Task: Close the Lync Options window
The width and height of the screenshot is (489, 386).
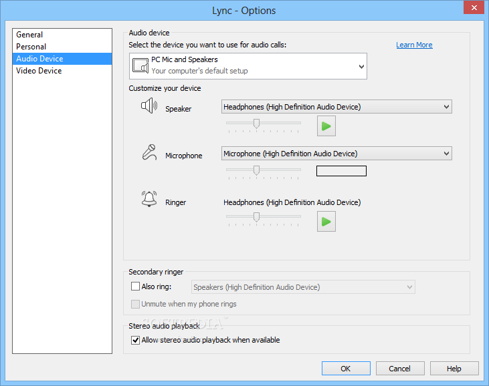Action: (474, 7)
